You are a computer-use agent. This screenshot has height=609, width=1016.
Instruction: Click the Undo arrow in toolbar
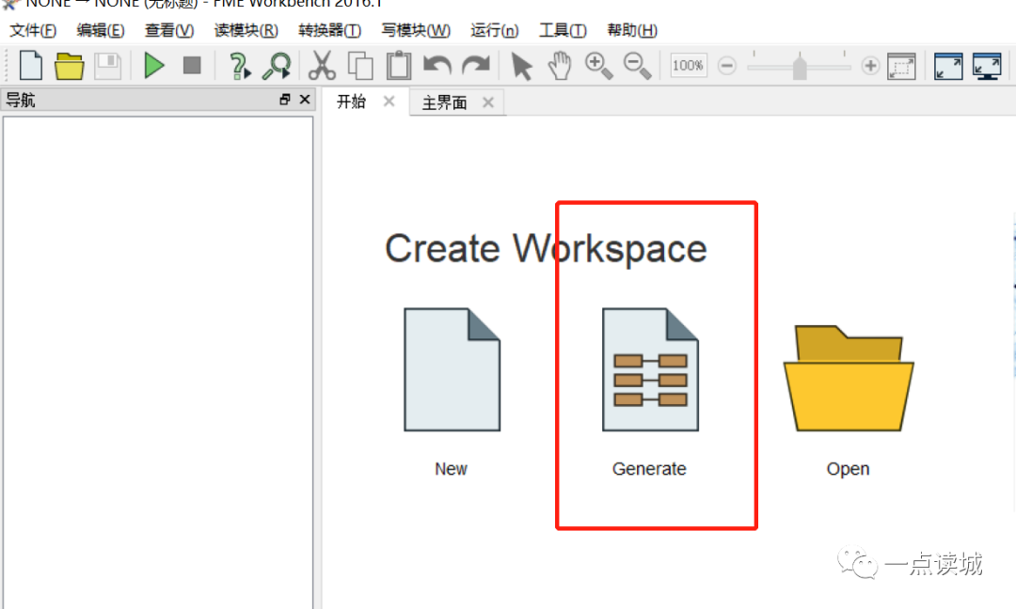pyautogui.click(x=437, y=66)
